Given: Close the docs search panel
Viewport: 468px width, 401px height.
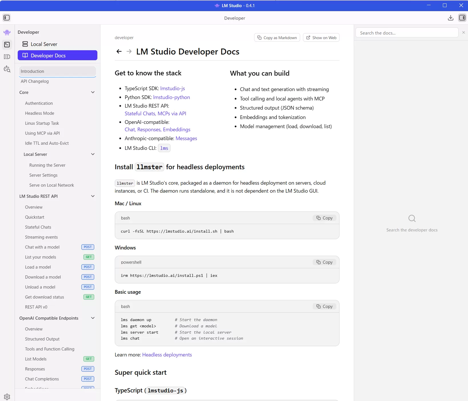Looking at the screenshot, I should tap(463, 33).
